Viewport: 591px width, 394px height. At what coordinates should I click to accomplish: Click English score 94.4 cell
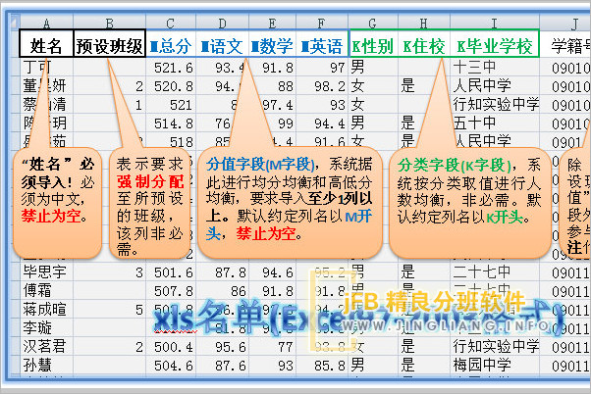(x=322, y=123)
